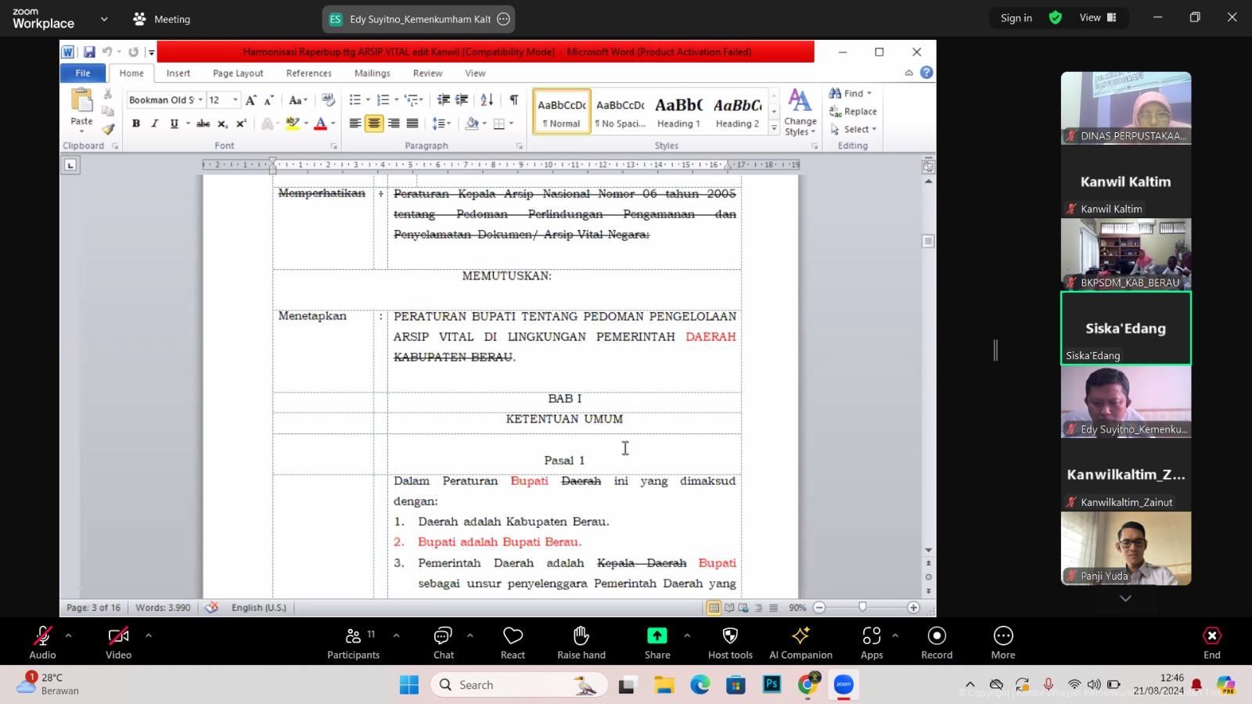Switch to Mailings ribbon tab
The image size is (1252, 704).
[x=372, y=73]
